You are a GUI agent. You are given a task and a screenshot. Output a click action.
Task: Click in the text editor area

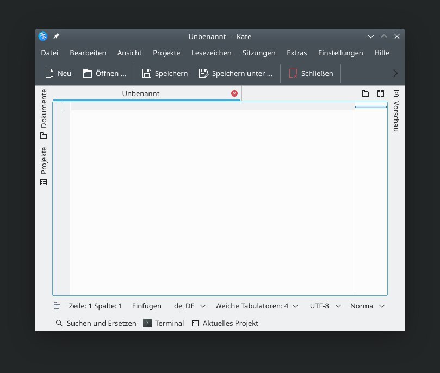(x=213, y=199)
